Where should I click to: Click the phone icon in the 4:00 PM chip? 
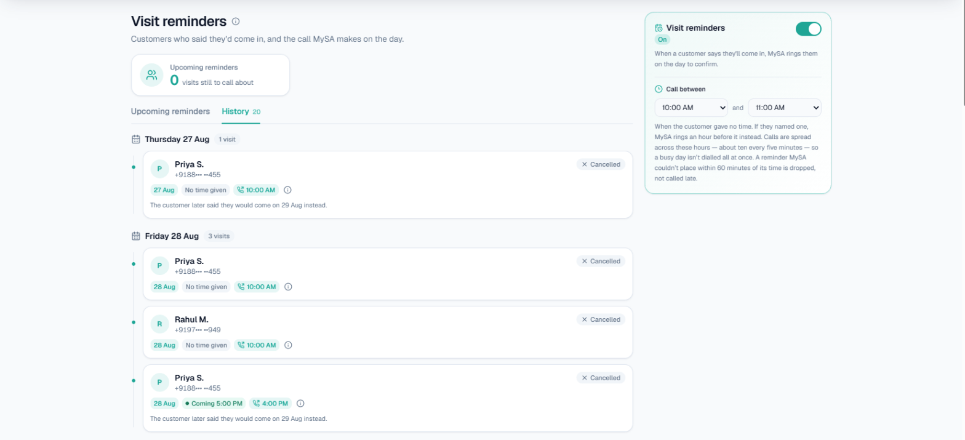click(x=256, y=404)
